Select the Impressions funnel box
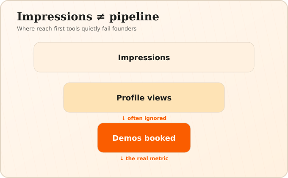This screenshot has height=178, width=288. [144, 57]
